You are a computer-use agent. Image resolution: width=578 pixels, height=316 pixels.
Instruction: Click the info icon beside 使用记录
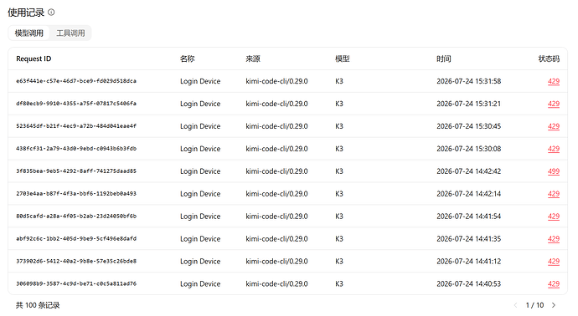pos(52,13)
